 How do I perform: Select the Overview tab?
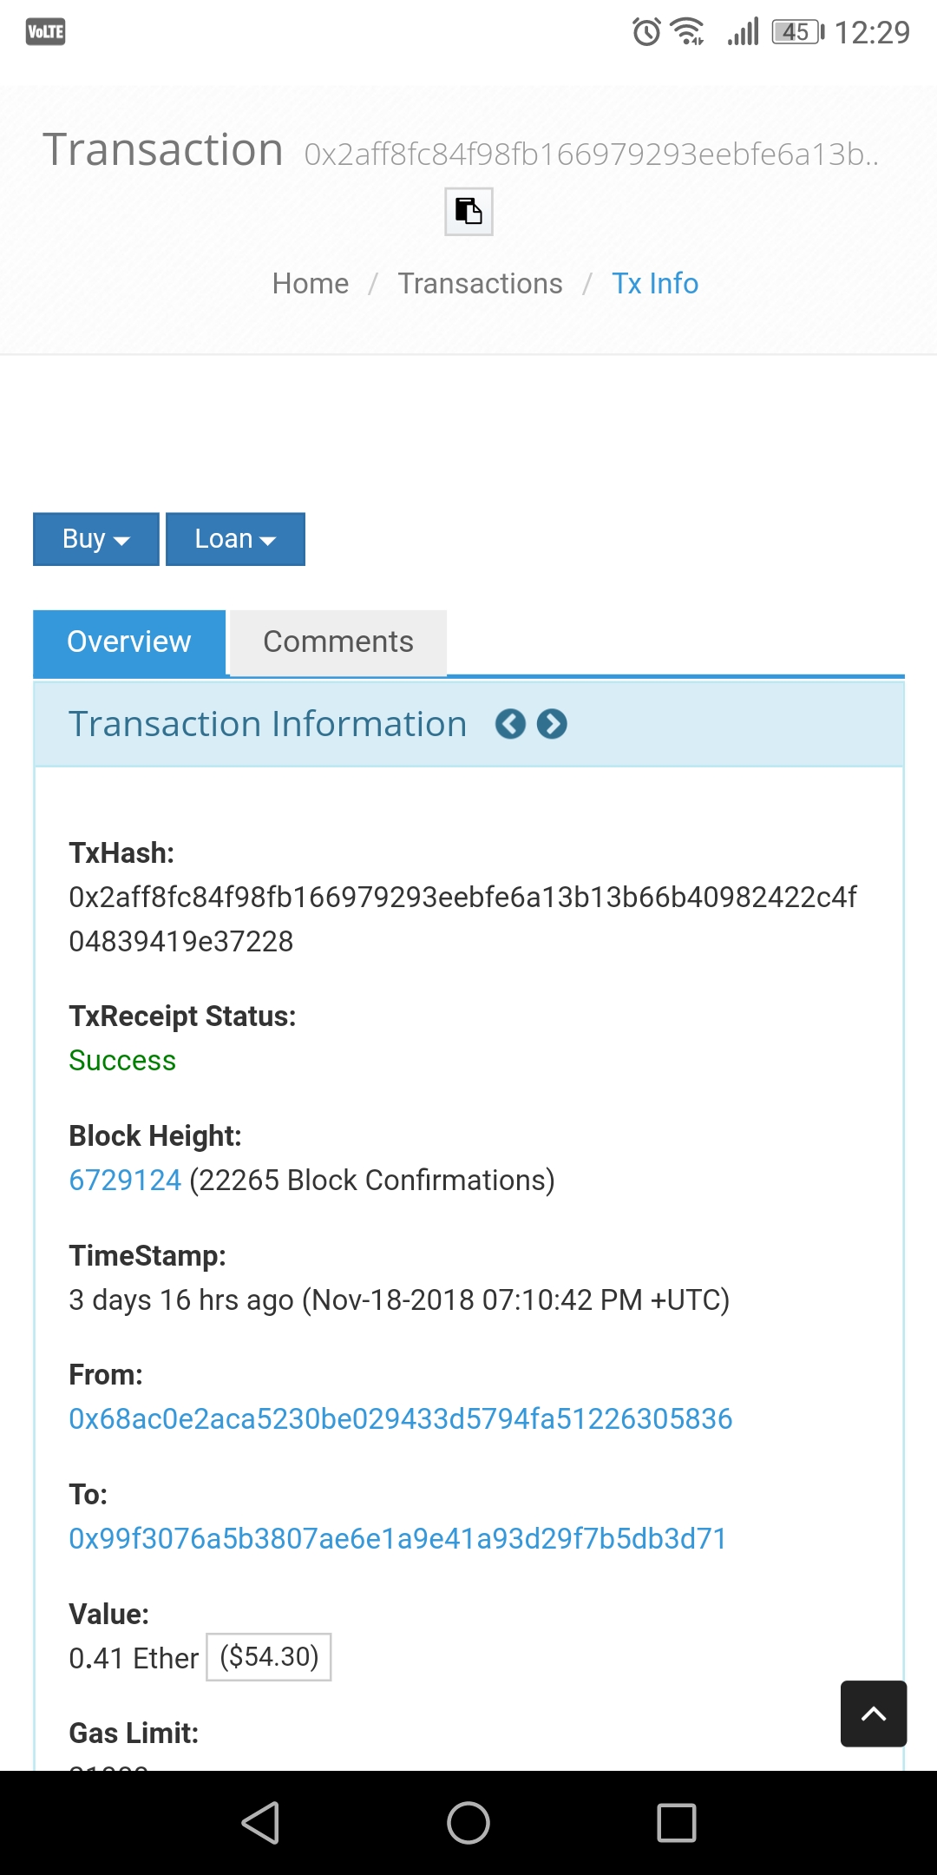pyautogui.click(x=129, y=641)
